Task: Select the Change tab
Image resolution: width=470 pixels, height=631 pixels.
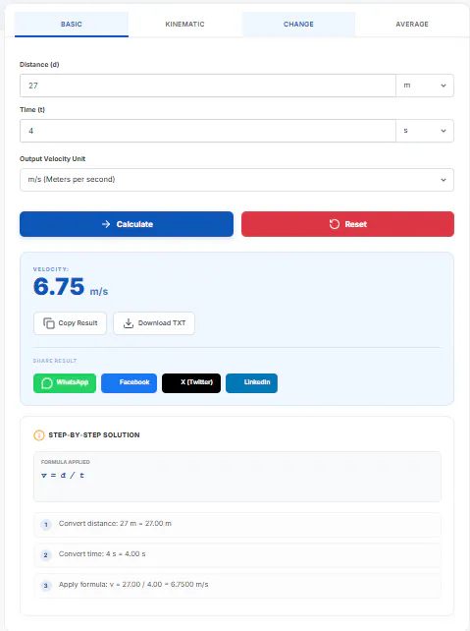Action: 298,25
